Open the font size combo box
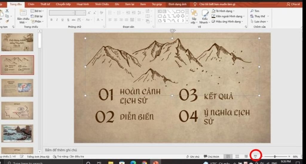This screenshot has height=164, width=306. tap(81, 13)
